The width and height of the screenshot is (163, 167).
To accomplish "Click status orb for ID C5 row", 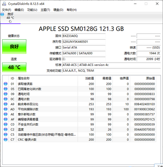I will pos(5,134).
